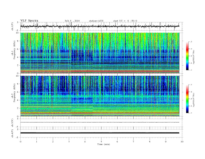
Task: Click the ch.2 spectrogram panel
Action: pos(100,96)
